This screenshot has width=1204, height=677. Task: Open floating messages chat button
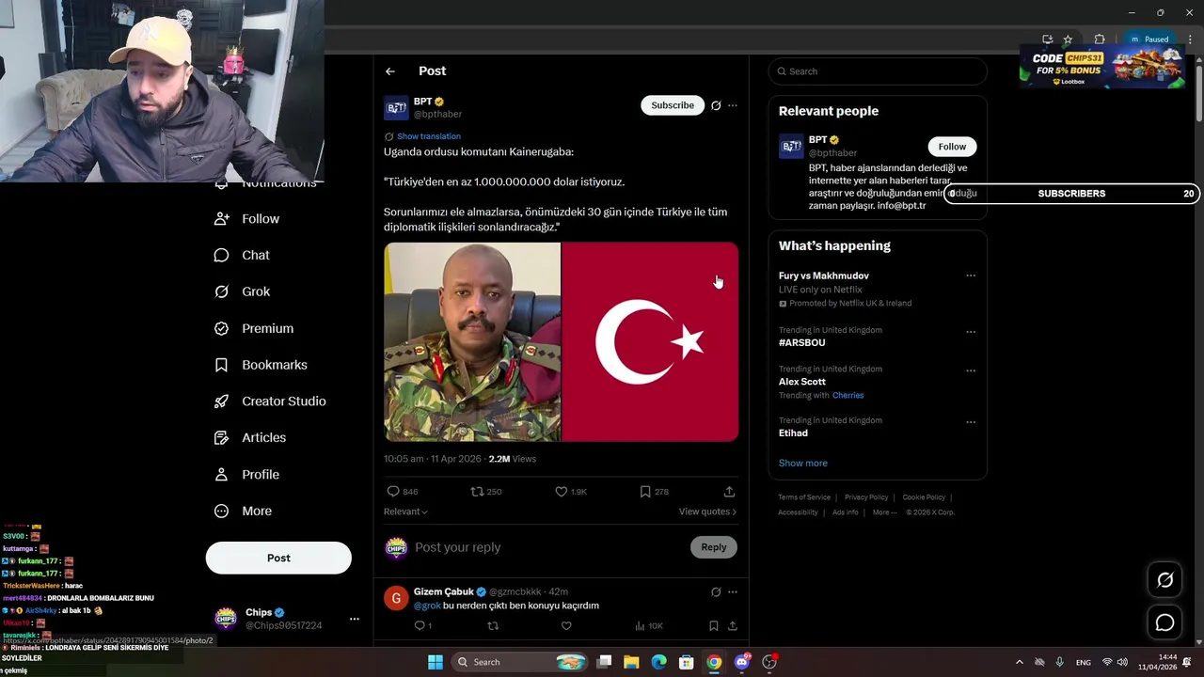coord(1164,622)
